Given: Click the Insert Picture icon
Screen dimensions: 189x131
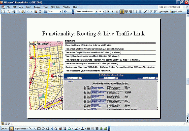Looking at the screenshot, I should [64, 128].
